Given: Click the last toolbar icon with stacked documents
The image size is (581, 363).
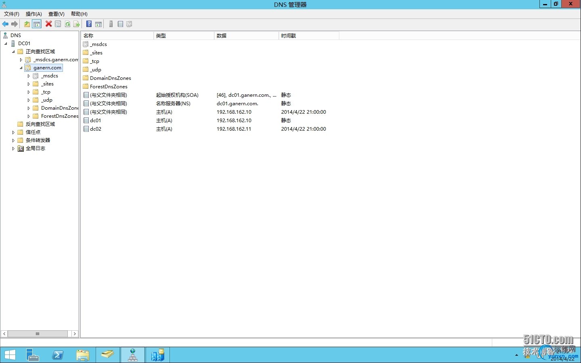Looking at the screenshot, I should 129,24.
